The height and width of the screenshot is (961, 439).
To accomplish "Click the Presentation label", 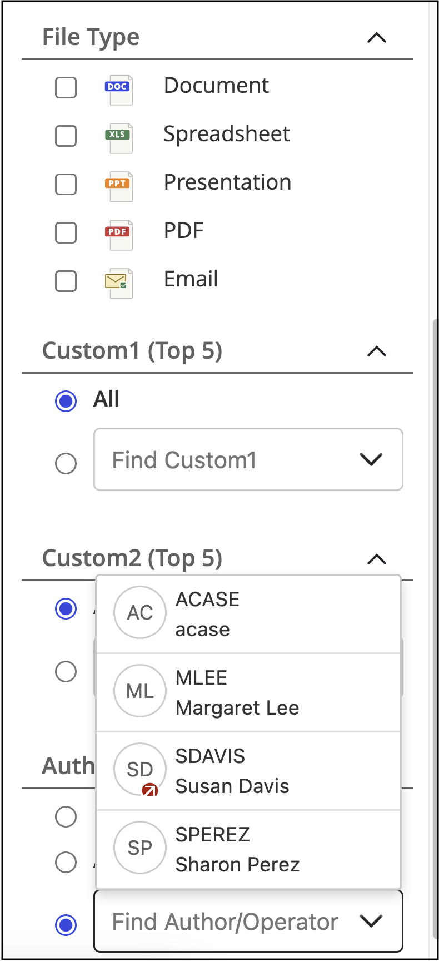I will (x=227, y=182).
